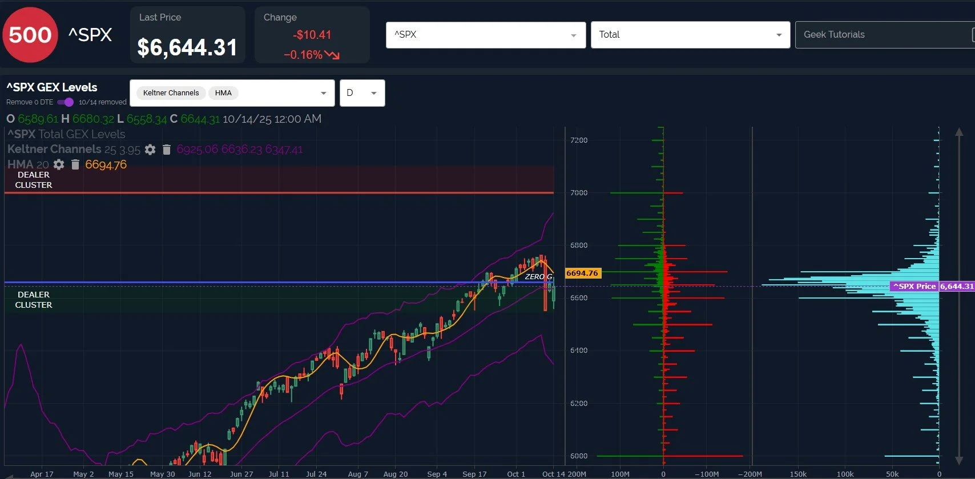The width and height of the screenshot is (975, 479).
Task: Click the −200M GEX axis label
Action: 750,474
